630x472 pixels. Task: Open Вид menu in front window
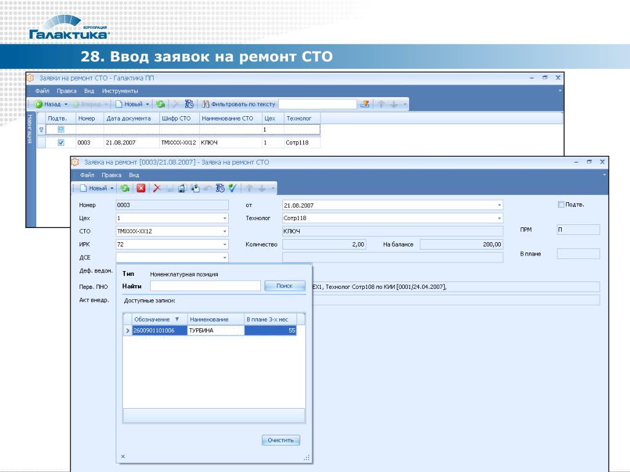(x=134, y=175)
